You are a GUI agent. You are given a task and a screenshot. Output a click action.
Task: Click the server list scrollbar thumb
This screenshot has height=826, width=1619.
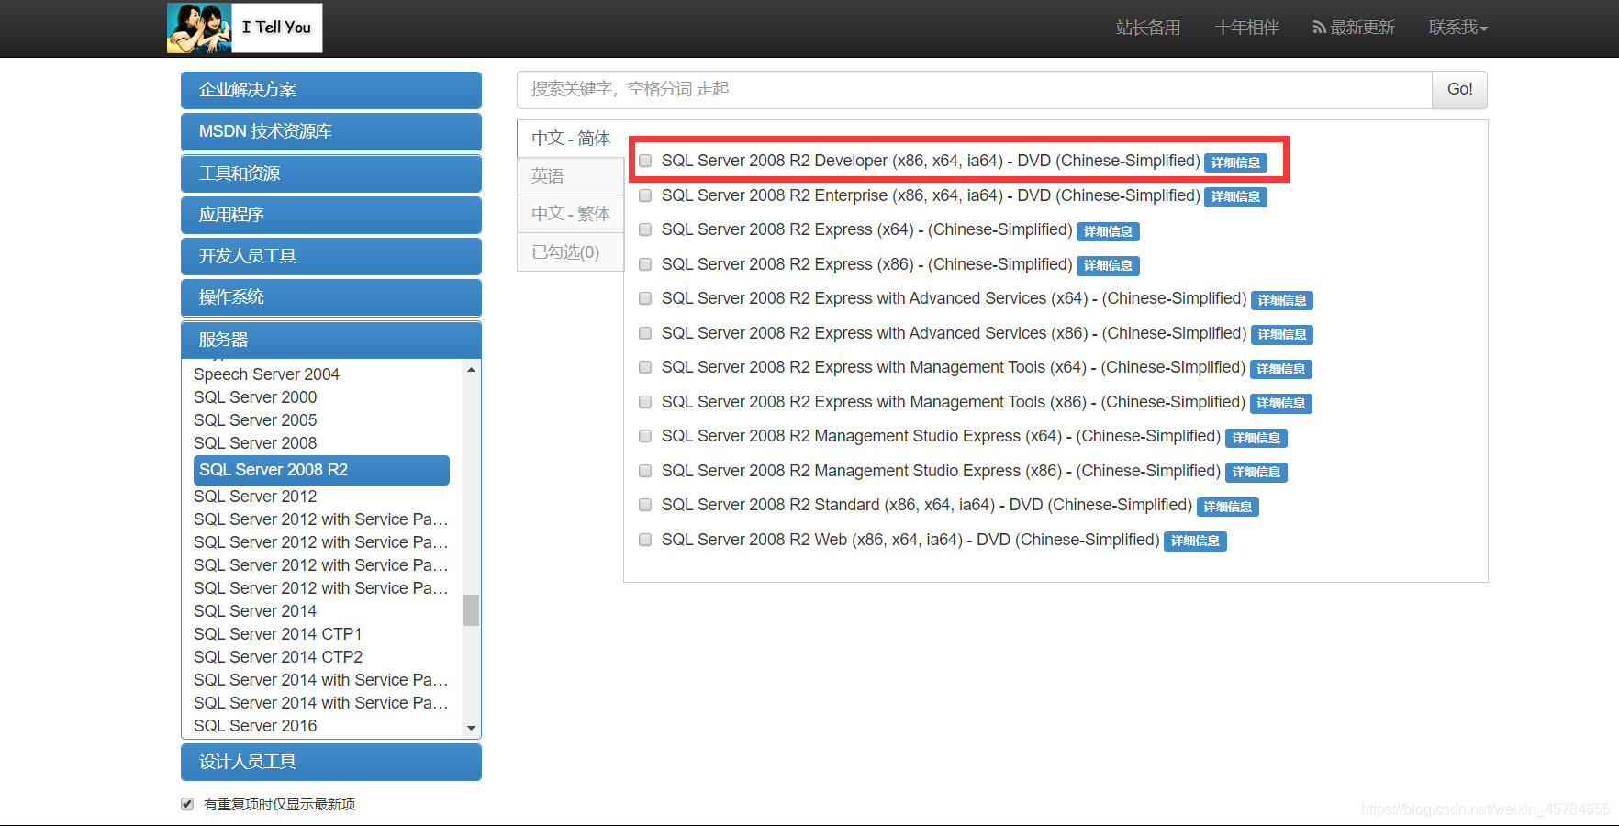click(x=471, y=610)
